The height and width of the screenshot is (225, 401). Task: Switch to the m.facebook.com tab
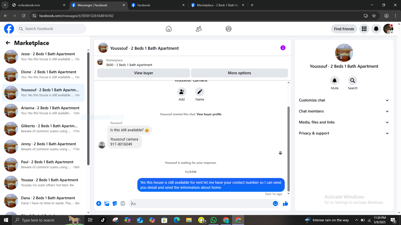(x=39, y=5)
